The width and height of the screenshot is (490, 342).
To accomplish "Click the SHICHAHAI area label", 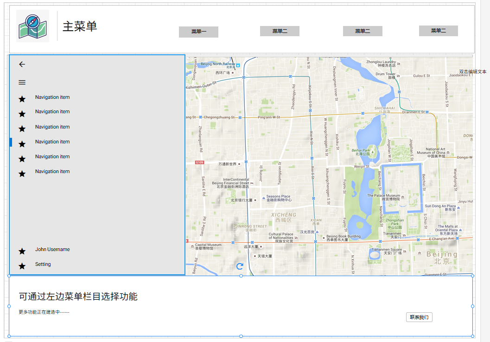I will [384, 110].
